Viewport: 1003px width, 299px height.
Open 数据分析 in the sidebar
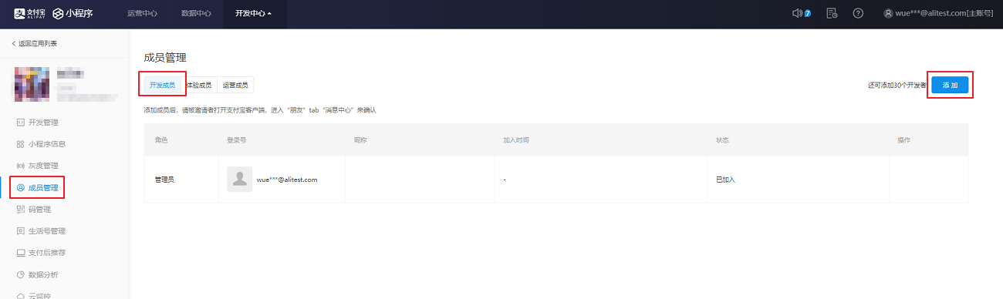point(37,274)
